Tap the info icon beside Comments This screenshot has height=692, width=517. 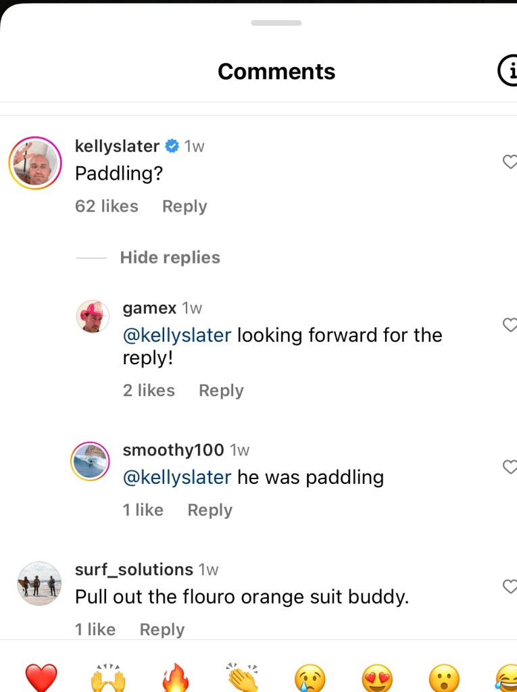pyautogui.click(x=508, y=71)
